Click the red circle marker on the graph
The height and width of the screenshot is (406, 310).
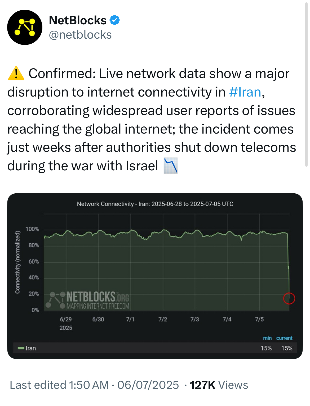[x=289, y=298]
